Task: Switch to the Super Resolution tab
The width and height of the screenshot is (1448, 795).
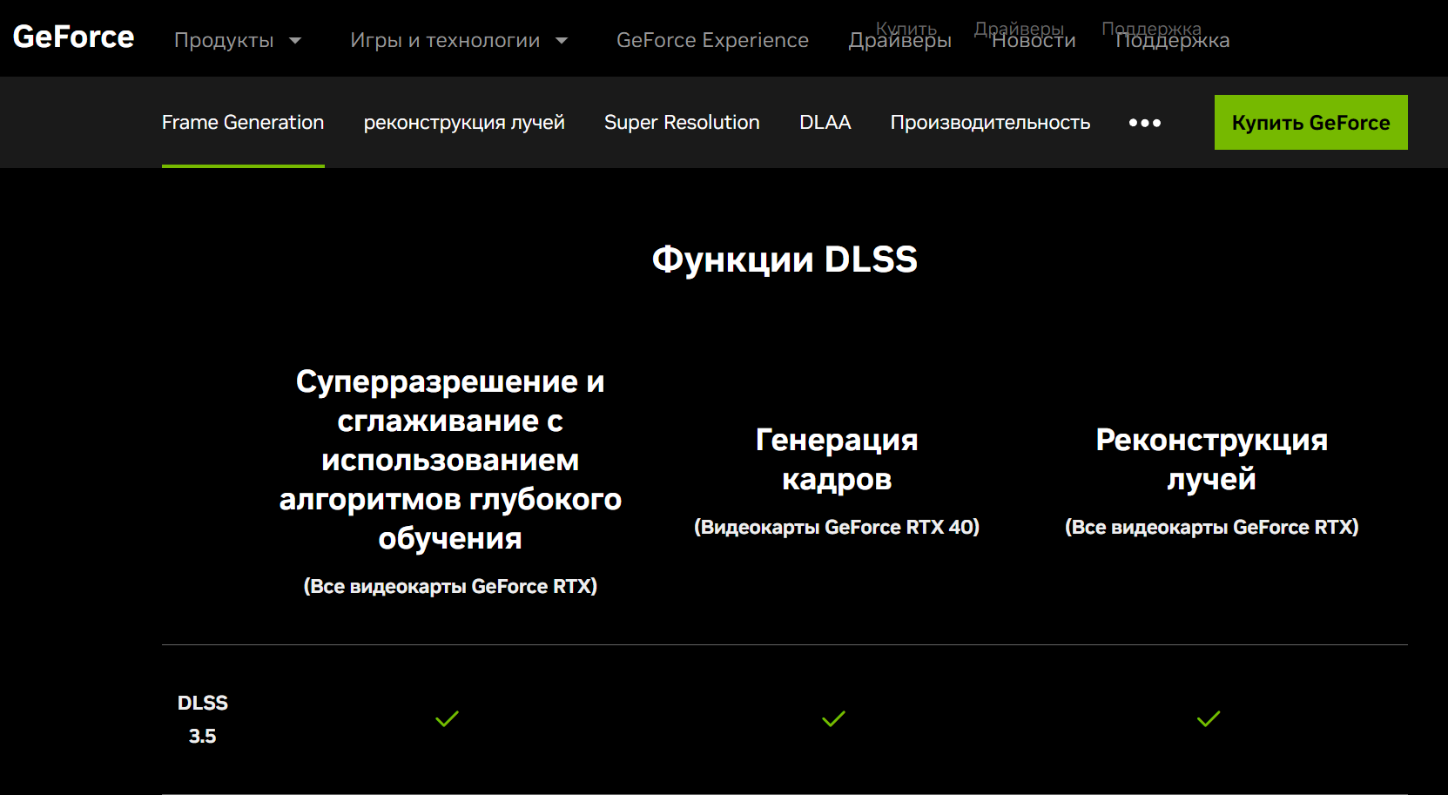Action: pos(682,123)
